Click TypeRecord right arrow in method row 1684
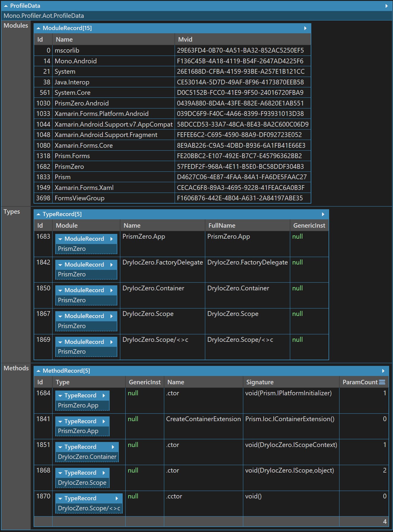This screenshot has height=532, width=393. coord(104,396)
